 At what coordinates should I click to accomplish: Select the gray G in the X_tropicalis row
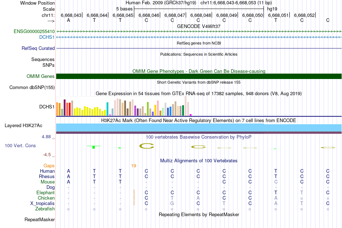pyautogui.click(x=172, y=204)
